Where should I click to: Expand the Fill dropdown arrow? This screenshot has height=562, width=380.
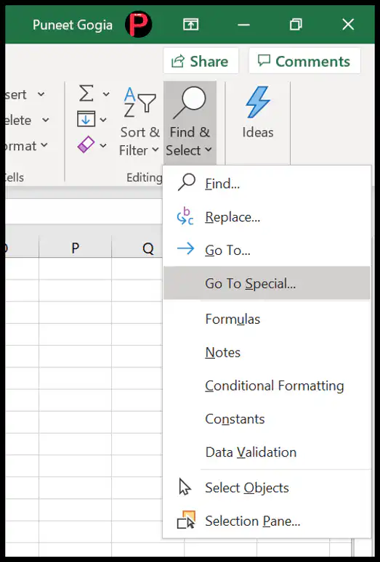pos(103,120)
